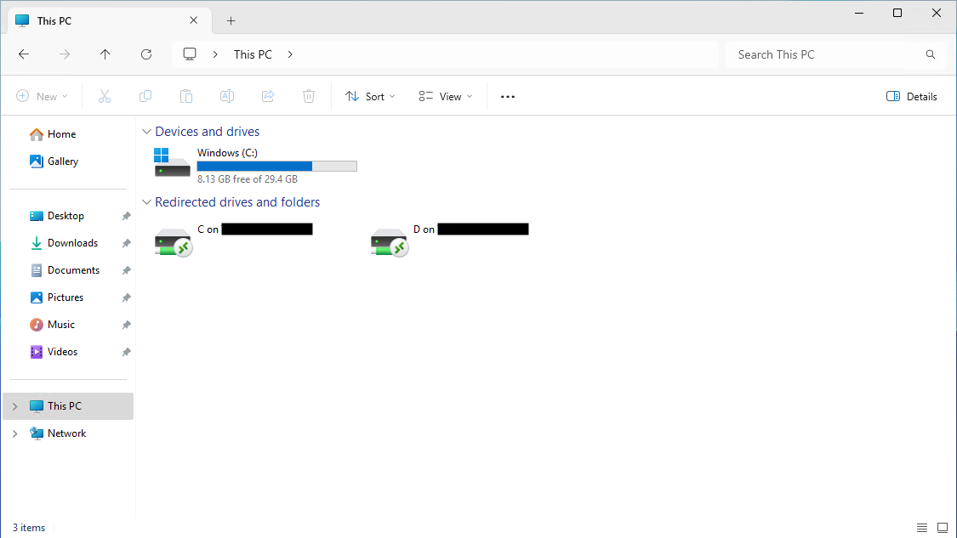
Task: Go up one folder level
Action: [x=105, y=54]
